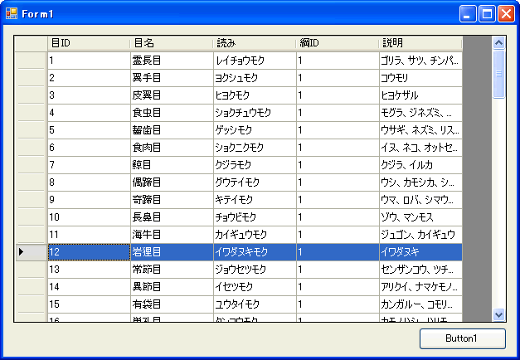Click the description cell starting with カンガルー

click(x=420, y=304)
